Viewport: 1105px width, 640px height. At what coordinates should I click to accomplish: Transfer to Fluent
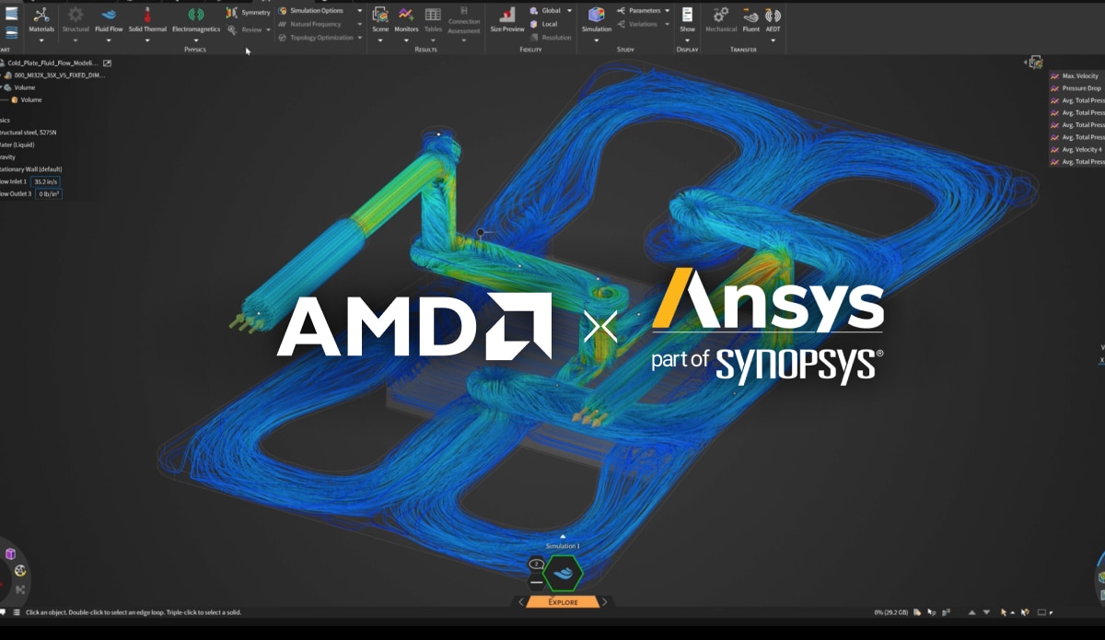751,18
